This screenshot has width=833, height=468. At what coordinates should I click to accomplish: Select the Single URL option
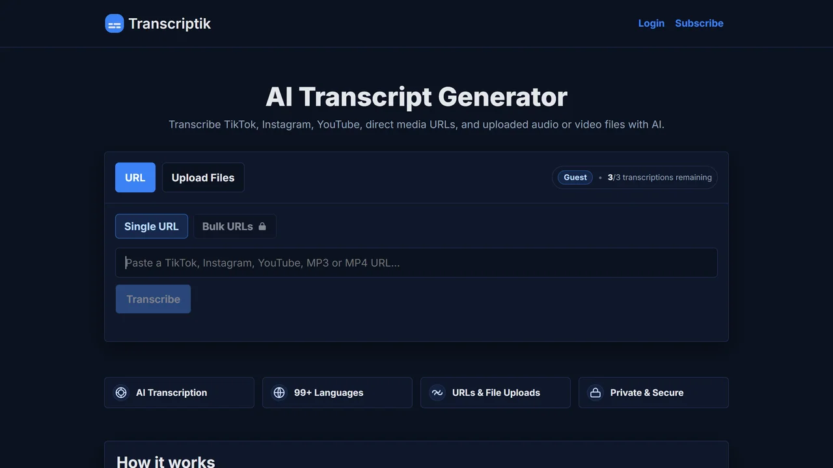pos(152,226)
